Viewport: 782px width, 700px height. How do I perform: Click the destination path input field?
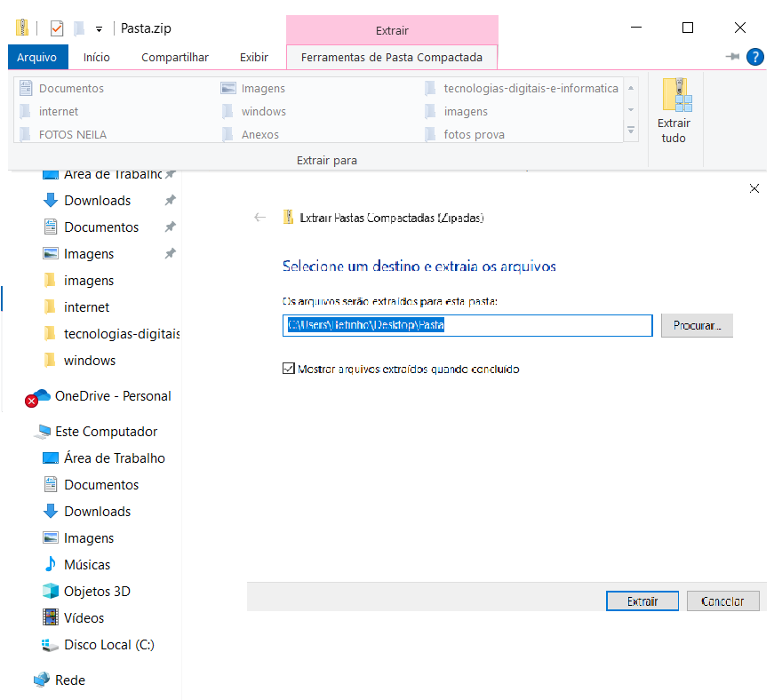pos(467,325)
